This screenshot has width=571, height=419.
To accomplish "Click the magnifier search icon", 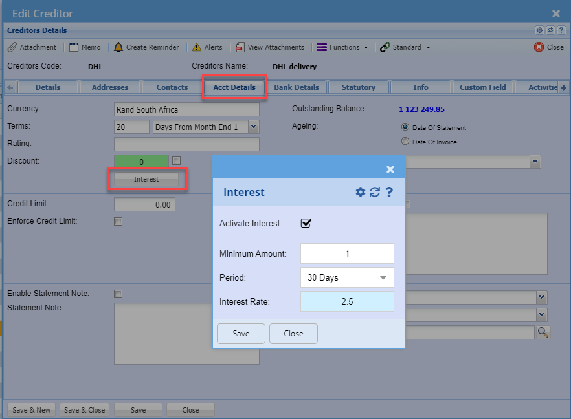I will click(543, 332).
